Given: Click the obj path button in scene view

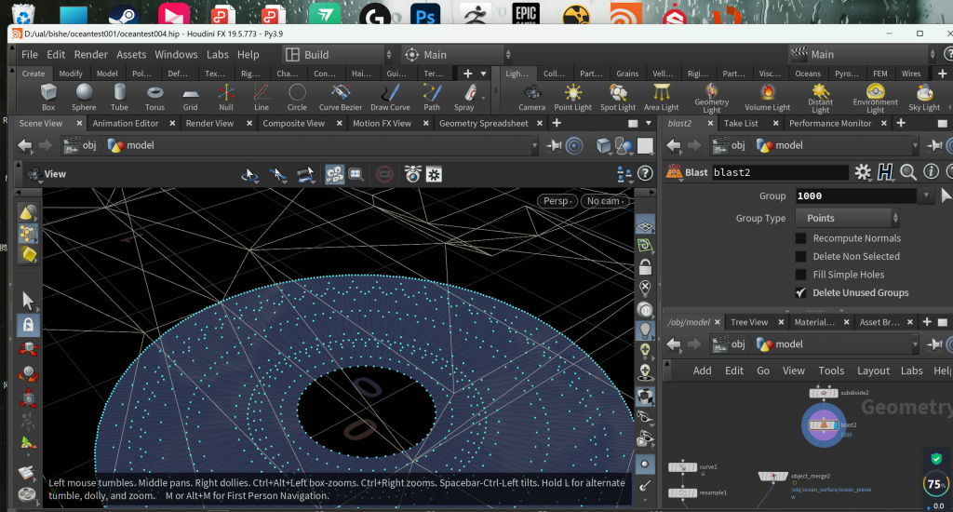Looking at the screenshot, I should pyautogui.click(x=81, y=145).
